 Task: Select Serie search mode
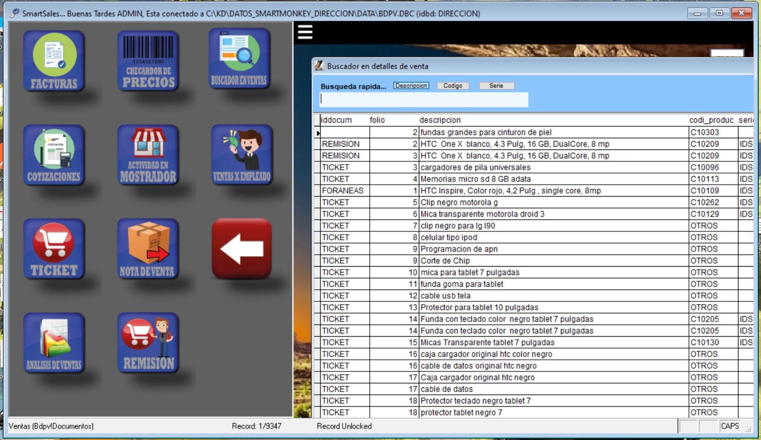click(496, 86)
